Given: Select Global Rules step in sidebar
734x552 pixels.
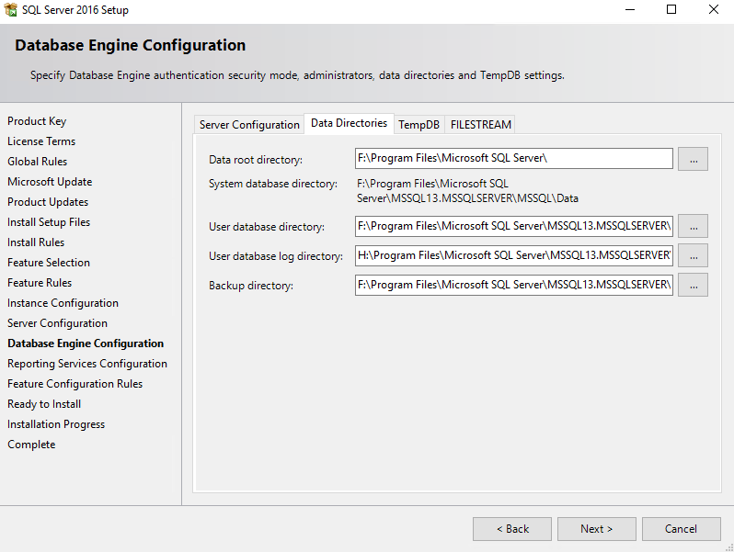Looking at the screenshot, I should point(38,162).
